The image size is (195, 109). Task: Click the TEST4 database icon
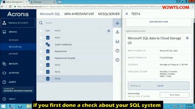click(x=48, y=79)
